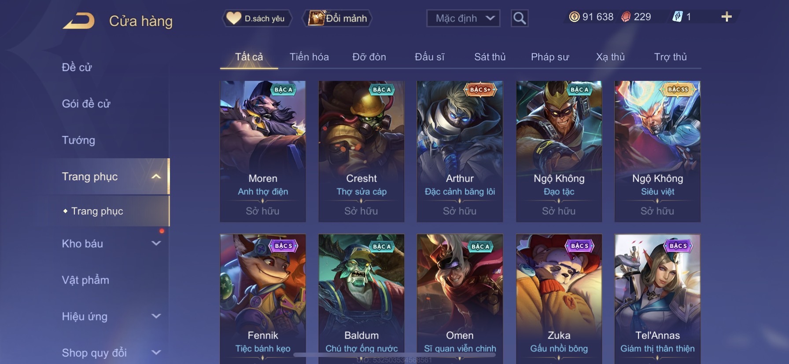The width and height of the screenshot is (789, 364).
Task: Click the gold coin currency icon
Action: [x=574, y=17]
